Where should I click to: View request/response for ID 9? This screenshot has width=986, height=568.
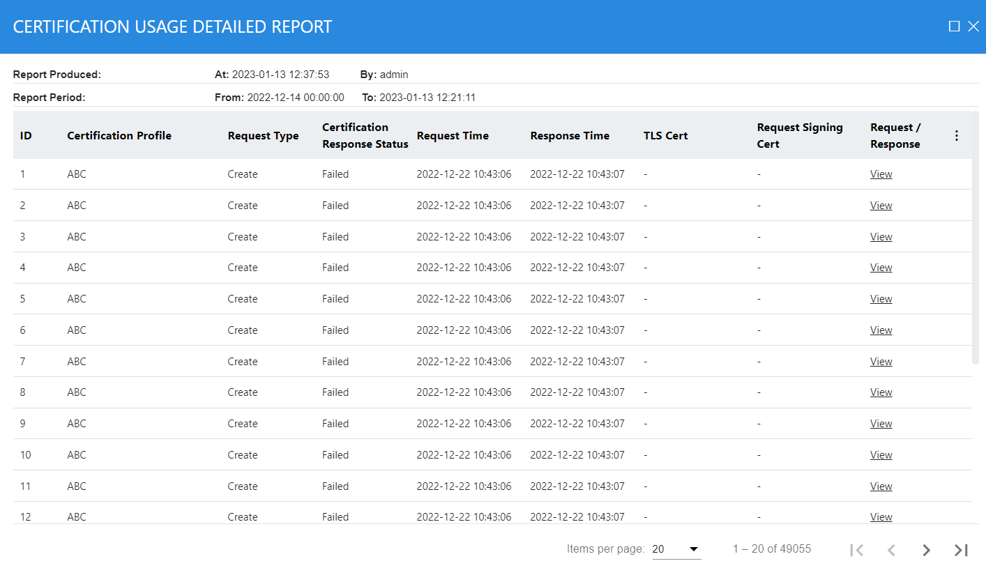[881, 424]
